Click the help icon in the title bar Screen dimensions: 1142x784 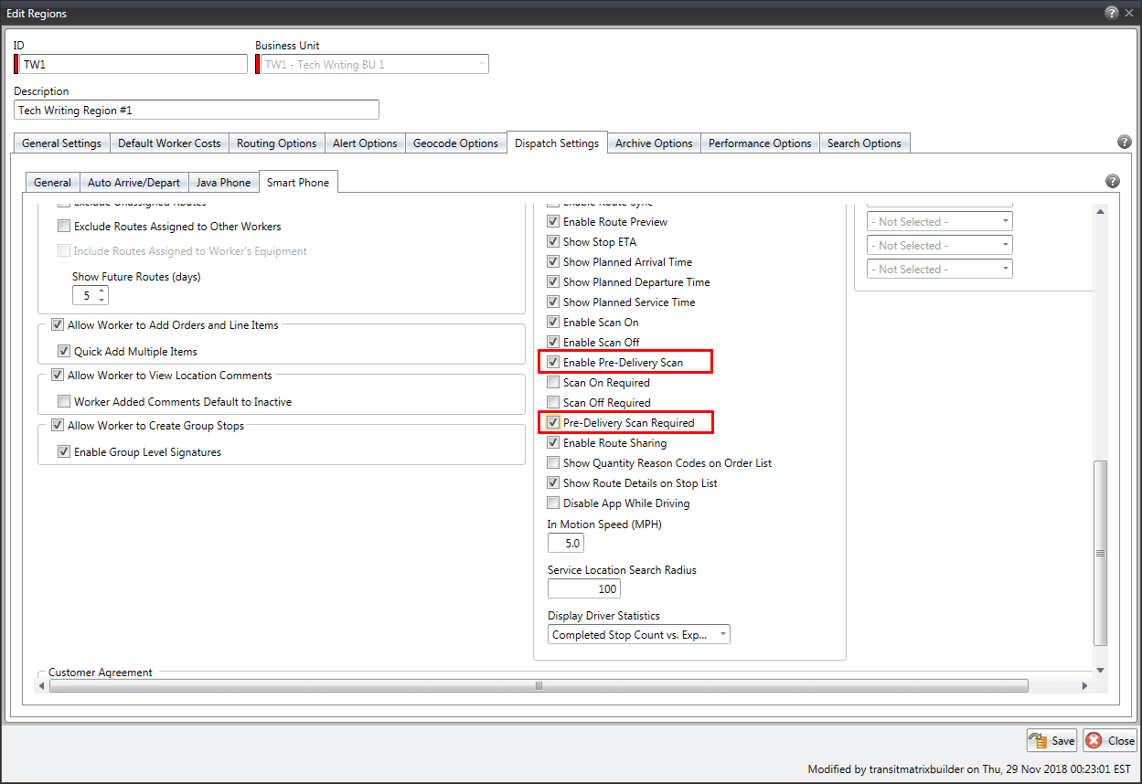click(1111, 13)
